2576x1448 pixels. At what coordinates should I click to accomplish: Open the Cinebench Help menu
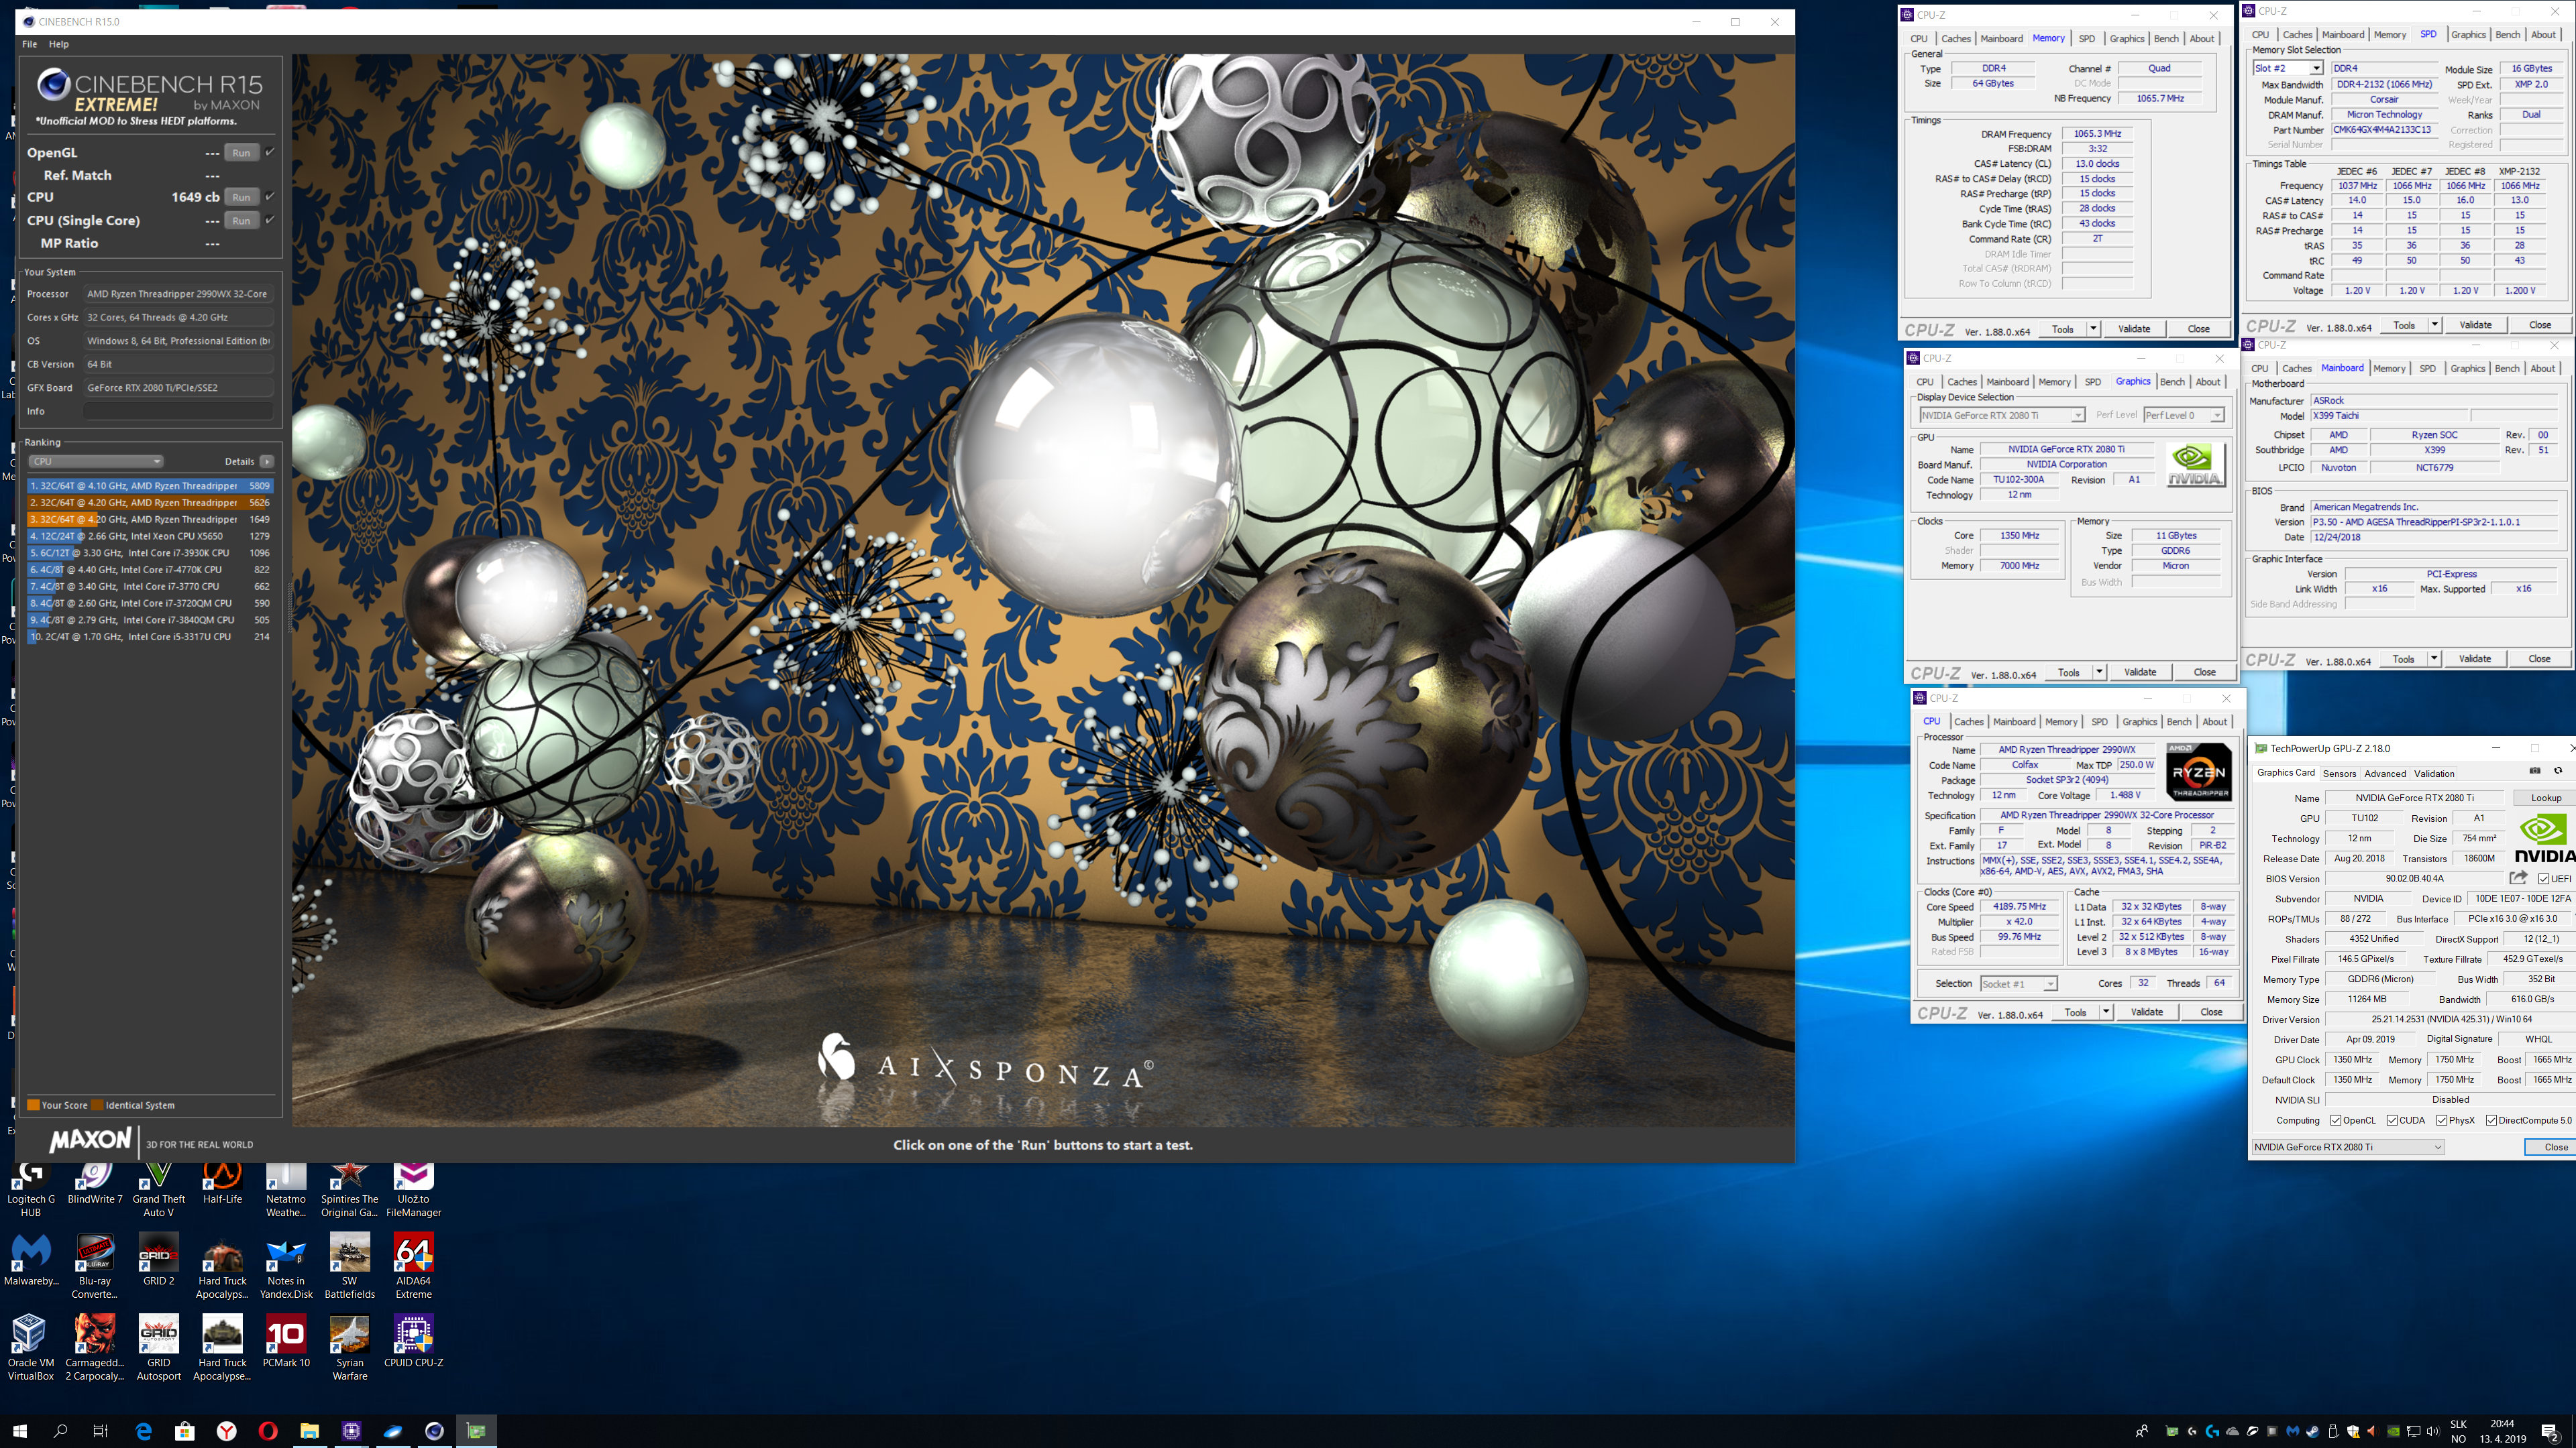coord(59,44)
